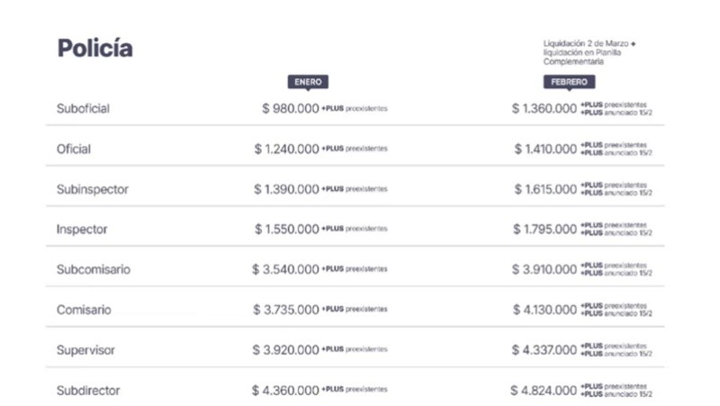Select the Suboficial row label
720x406 pixels.
coord(83,108)
